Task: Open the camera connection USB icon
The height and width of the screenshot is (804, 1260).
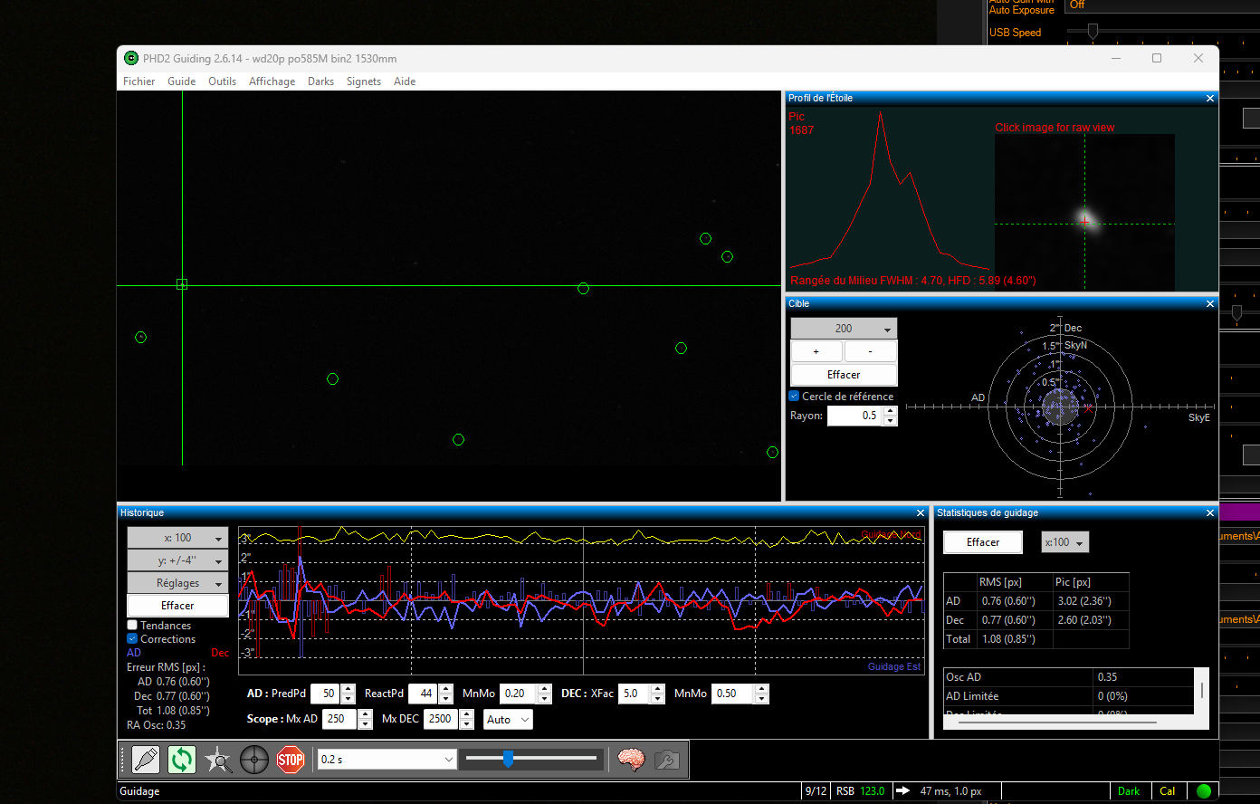Action: [x=145, y=760]
